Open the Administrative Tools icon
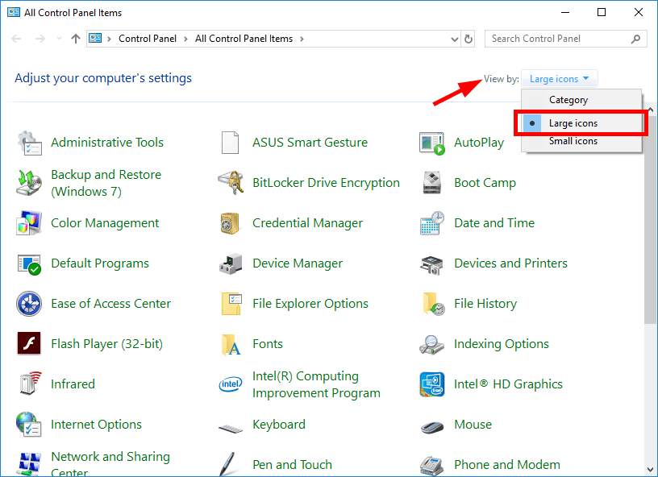This screenshot has height=477, width=658. [x=29, y=143]
